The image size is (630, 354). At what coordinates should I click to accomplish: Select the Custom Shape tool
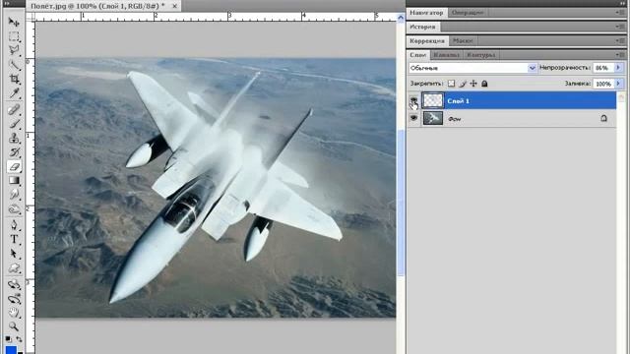click(x=14, y=267)
